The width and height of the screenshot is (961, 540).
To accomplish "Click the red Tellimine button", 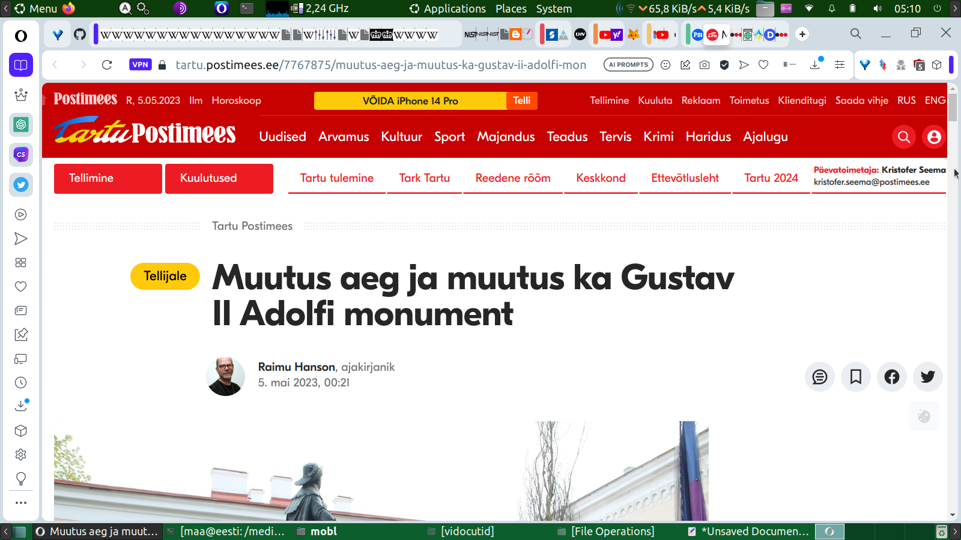I will [108, 179].
